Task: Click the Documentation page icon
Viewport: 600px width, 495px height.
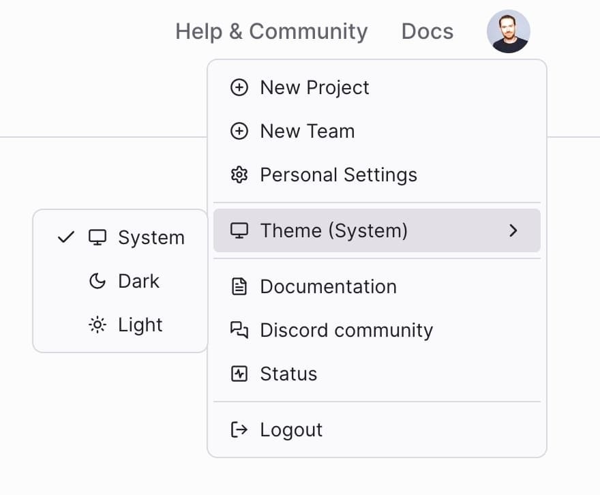Action: 239,286
